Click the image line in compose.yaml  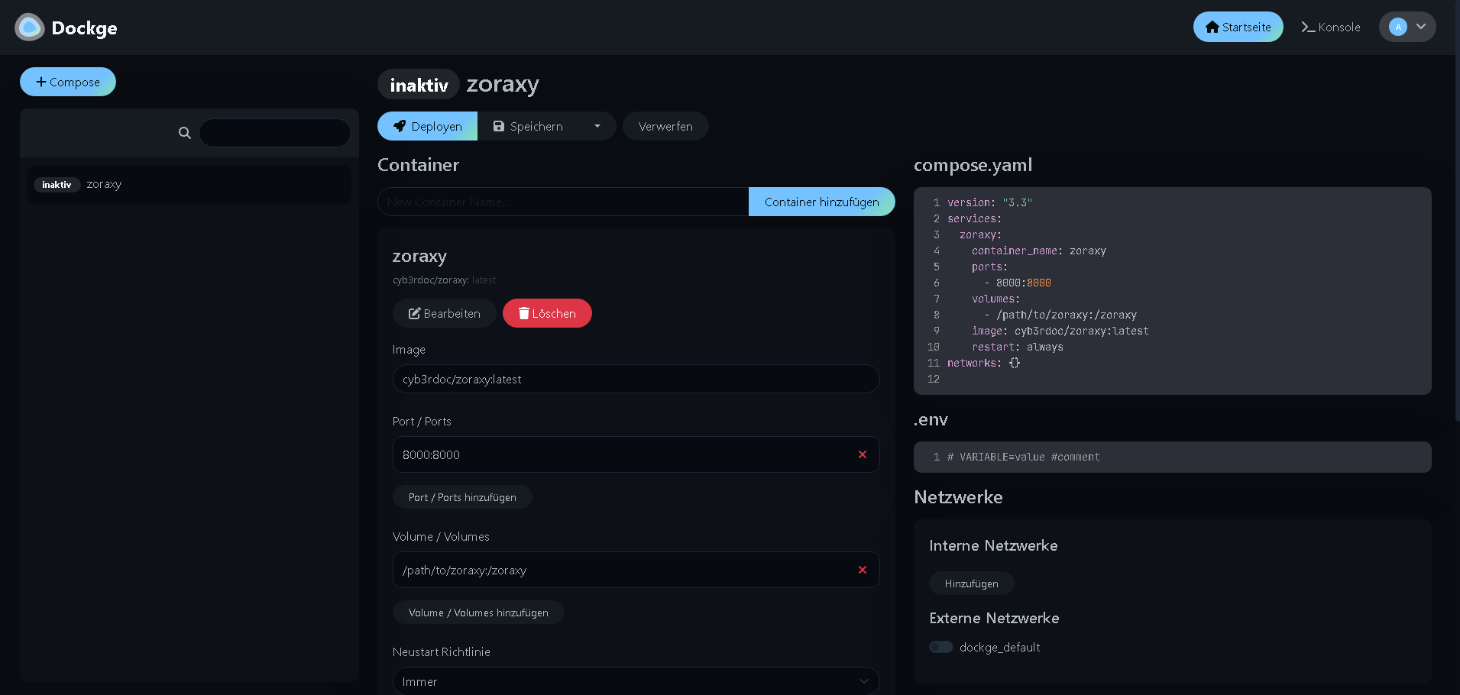point(1060,331)
